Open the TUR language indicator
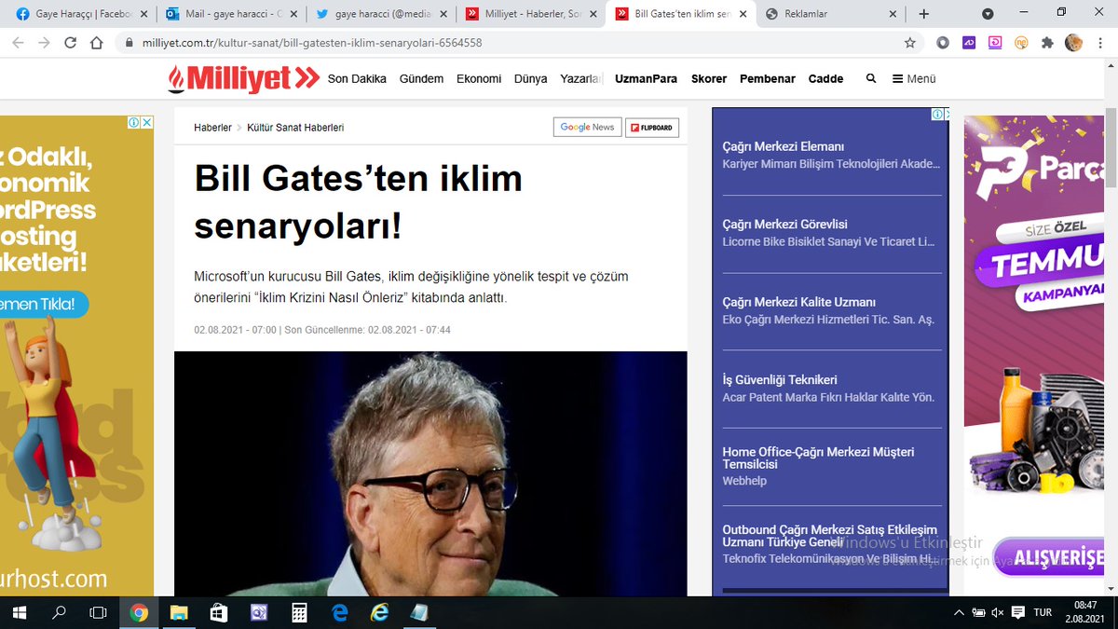The height and width of the screenshot is (629, 1118). (1043, 612)
